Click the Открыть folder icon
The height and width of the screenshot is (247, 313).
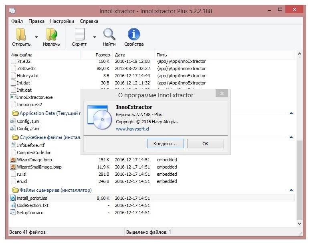(21, 34)
